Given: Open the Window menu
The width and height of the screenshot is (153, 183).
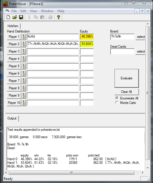Looking at the screenshot, I should click(47, 11).
